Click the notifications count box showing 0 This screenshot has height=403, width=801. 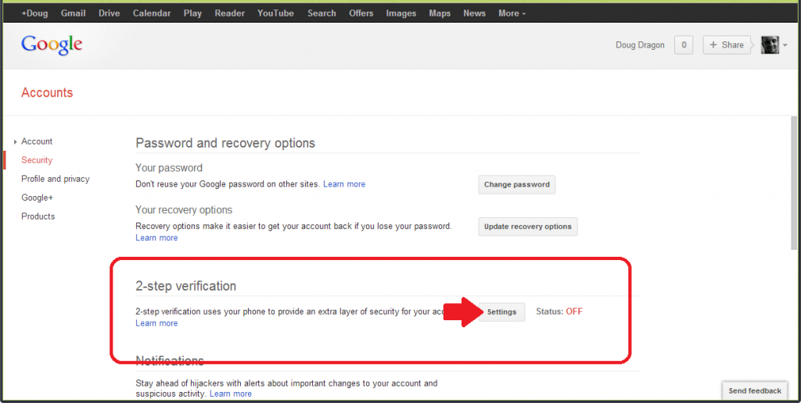tap(684, 45)
